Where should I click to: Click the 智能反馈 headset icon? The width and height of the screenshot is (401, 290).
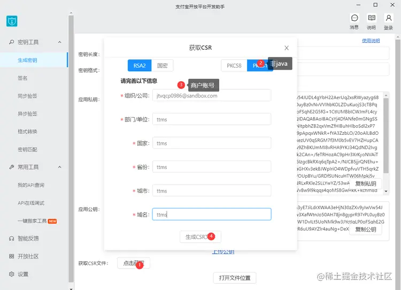[x=12, y=239]
